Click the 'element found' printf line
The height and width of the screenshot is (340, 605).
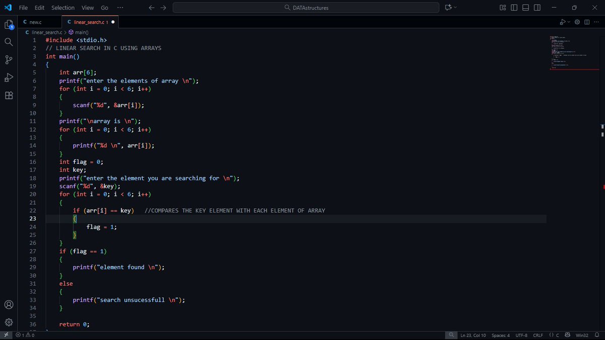(x=118, y=267)
